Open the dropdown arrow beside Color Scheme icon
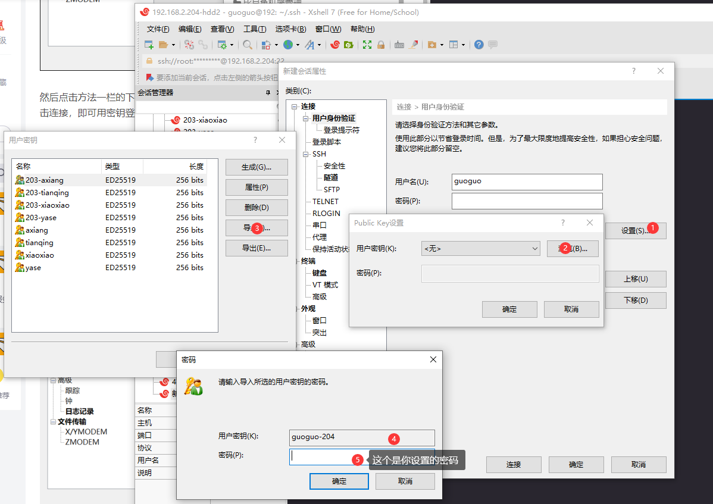 [277, 45]
